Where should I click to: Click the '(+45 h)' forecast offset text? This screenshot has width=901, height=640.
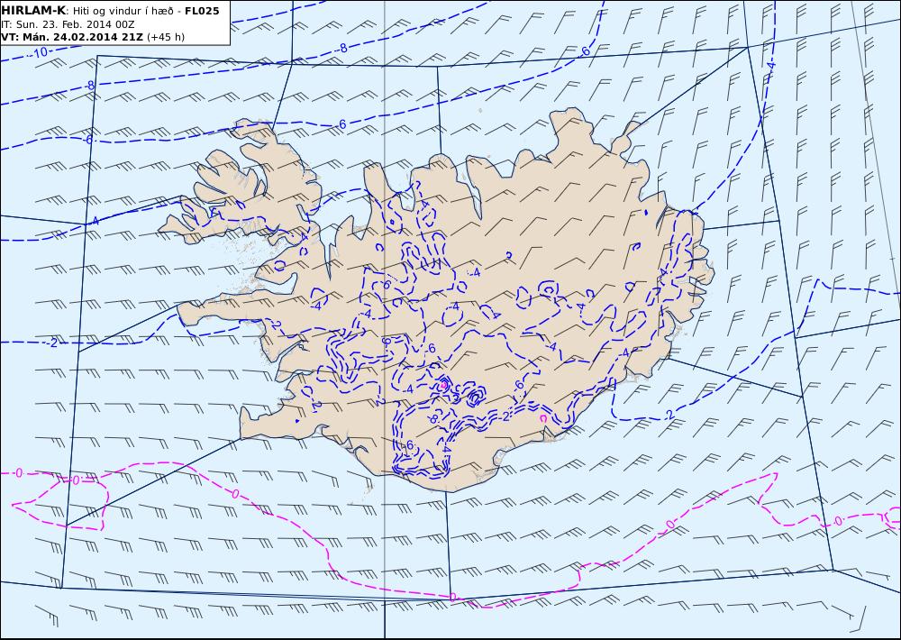point(166,37)
